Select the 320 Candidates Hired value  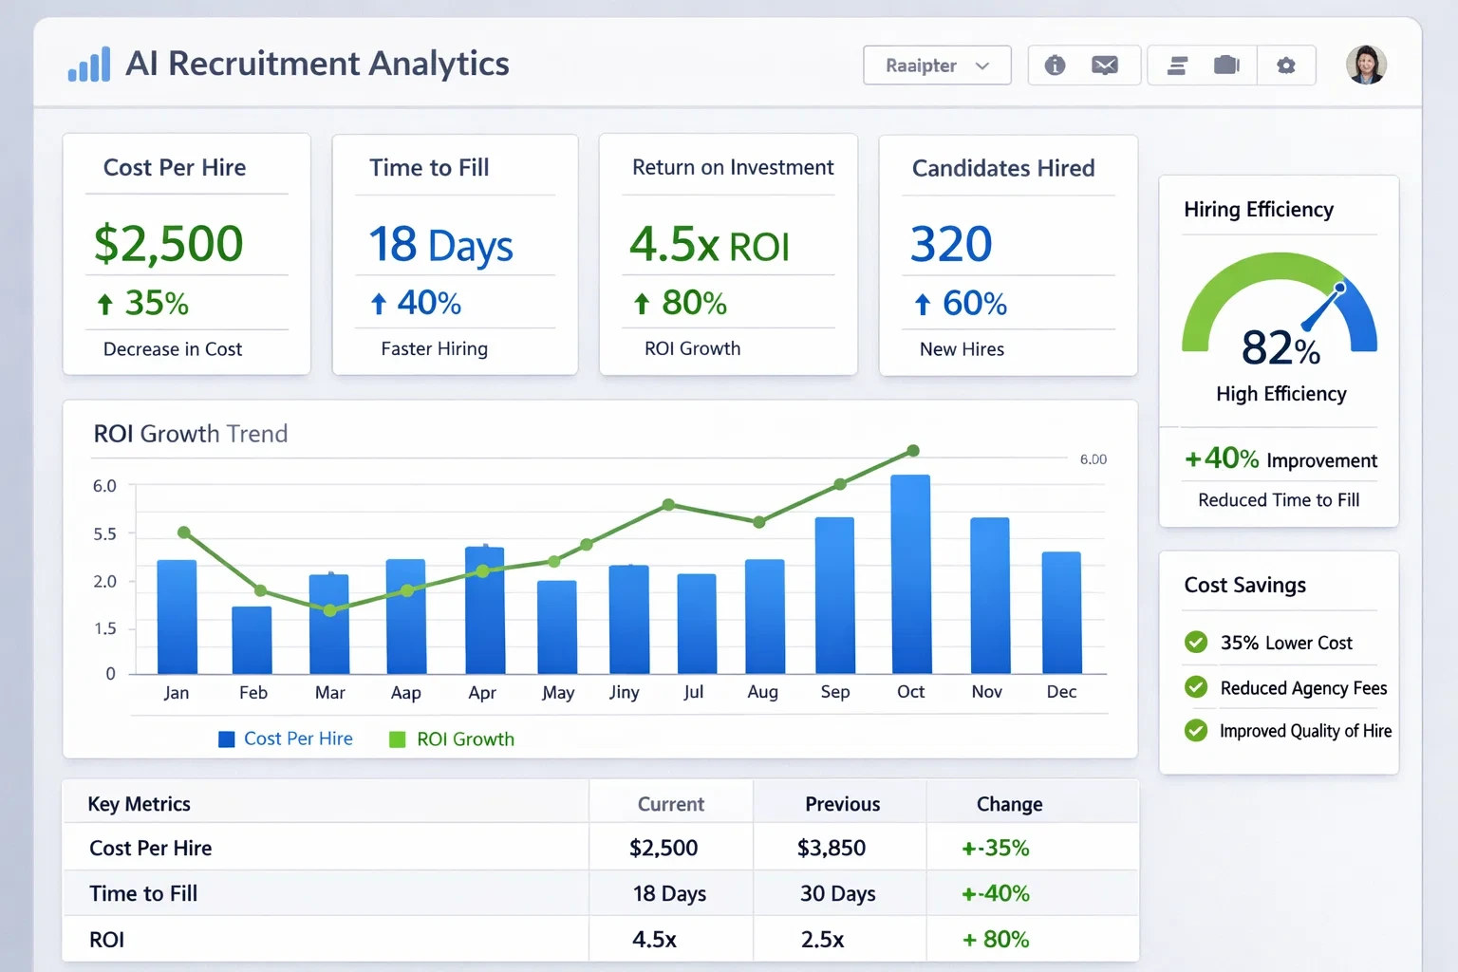tap(951, 244)
